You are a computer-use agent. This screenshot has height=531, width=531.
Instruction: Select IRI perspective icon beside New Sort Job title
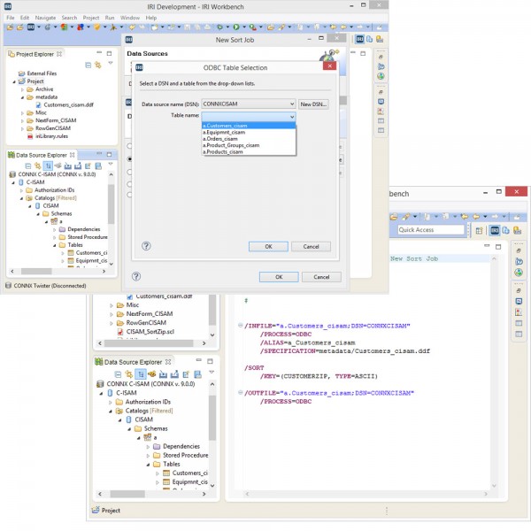(359, 39)
